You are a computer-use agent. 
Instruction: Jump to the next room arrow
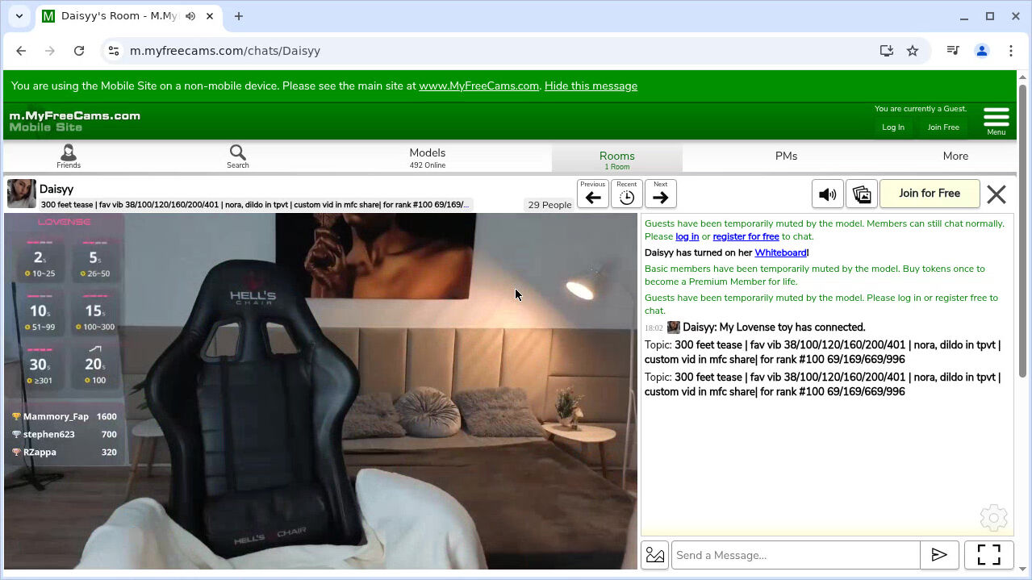(660, 194)
